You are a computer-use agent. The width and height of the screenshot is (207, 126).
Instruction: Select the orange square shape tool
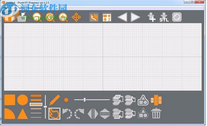click(10, 100)
